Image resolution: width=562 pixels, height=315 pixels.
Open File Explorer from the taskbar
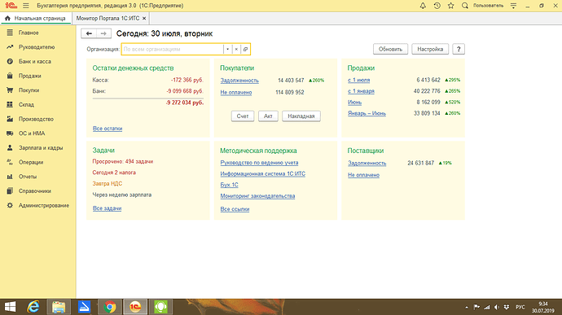coord(59,307)
